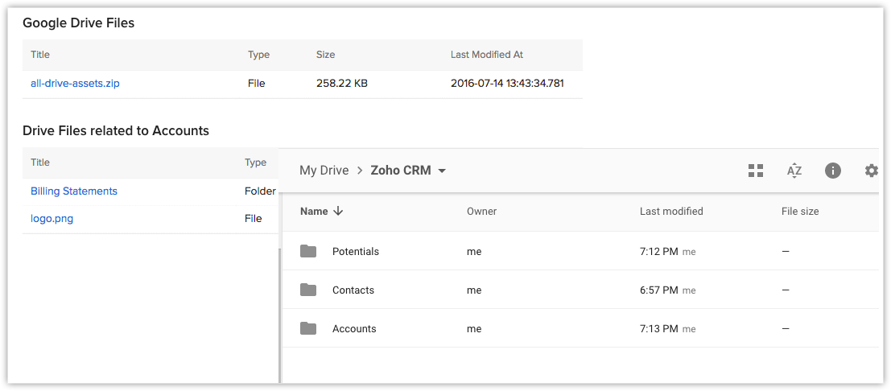
Task: Open all-drive-assets.zip file link
Action: point(75,83)
